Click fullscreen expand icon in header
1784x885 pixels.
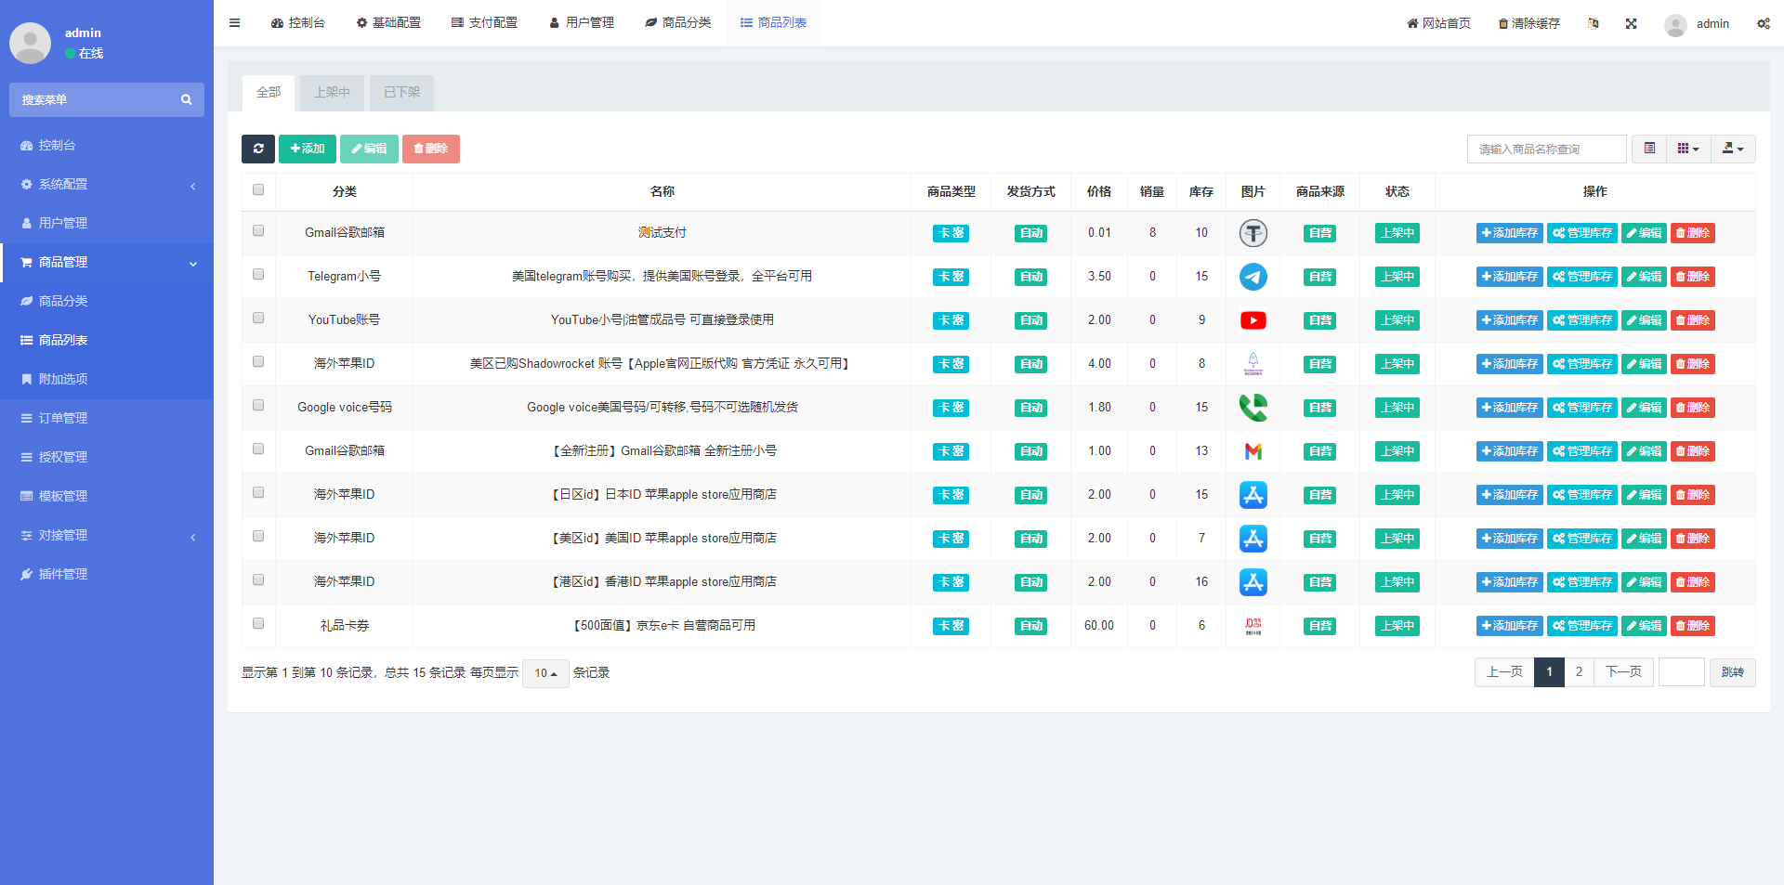(x=1631, y=23)
